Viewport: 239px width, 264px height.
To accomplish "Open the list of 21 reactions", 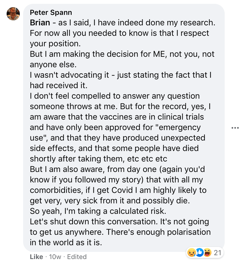I will pos(218,252).
